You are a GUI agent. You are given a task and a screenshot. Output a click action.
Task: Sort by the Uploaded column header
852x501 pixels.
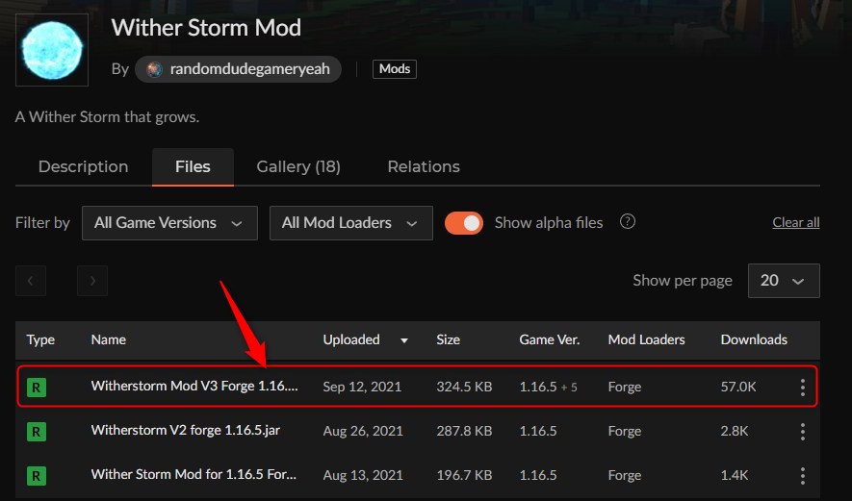point(351,339)
